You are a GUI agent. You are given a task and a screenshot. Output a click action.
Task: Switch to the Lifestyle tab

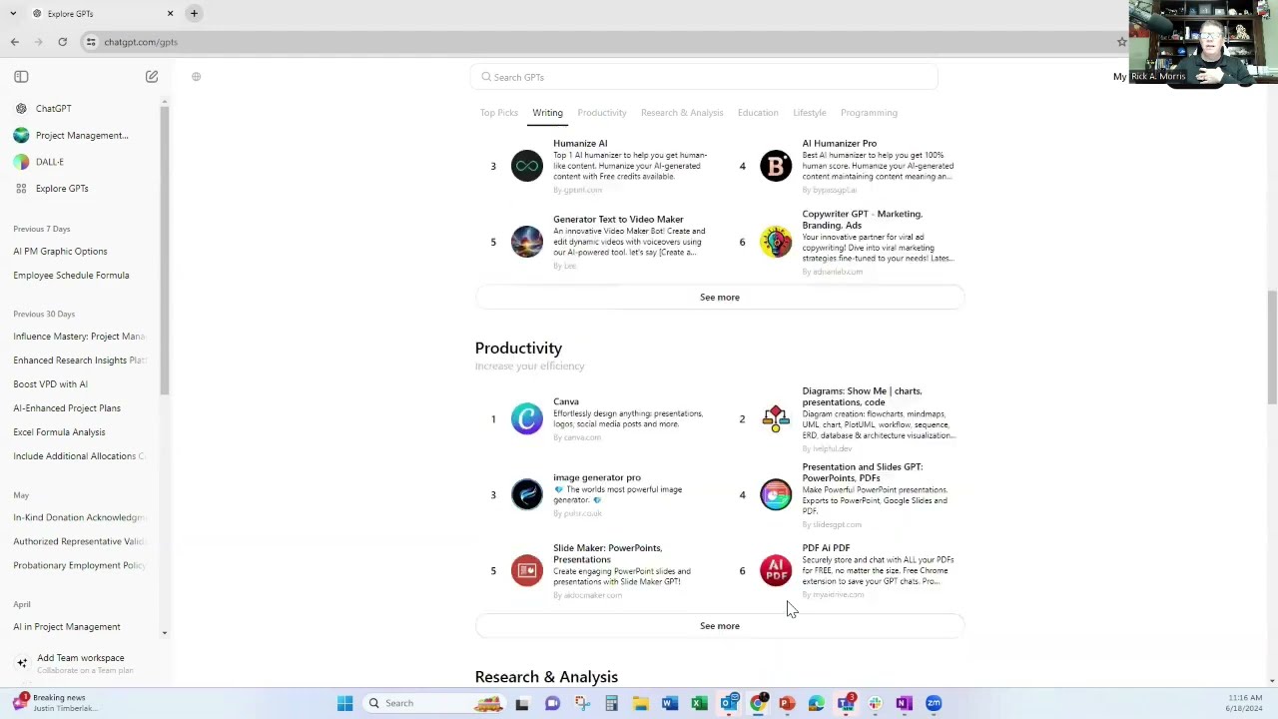810,113
